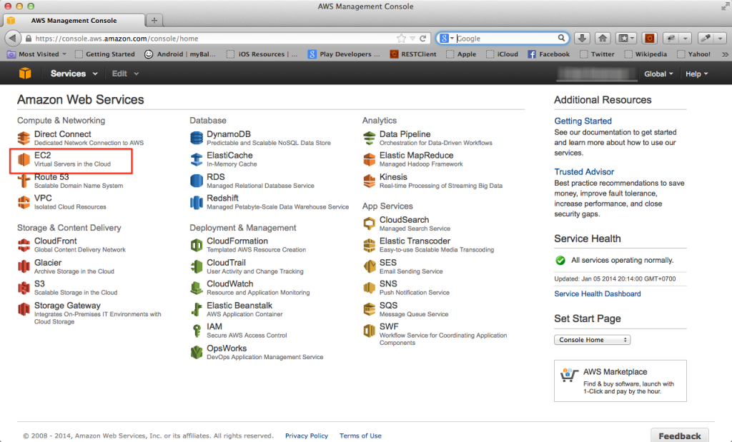
Task: Open the Global region dropdown
Action: coord(658,74)
